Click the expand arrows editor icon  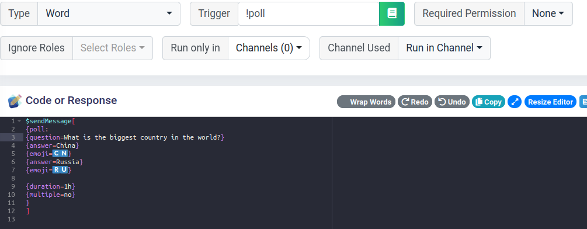515,102
